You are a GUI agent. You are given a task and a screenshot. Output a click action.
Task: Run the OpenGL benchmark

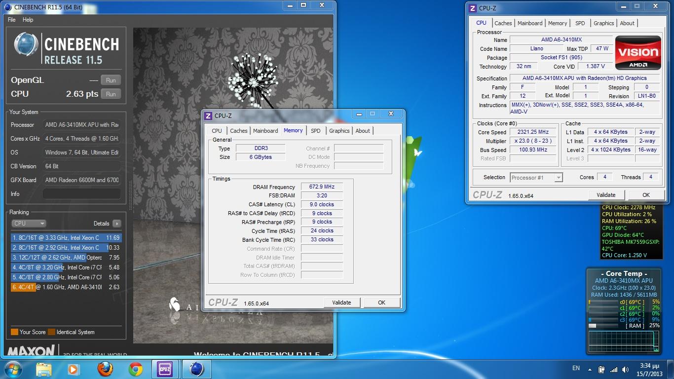pyautogui.click(x=111, y=80)
